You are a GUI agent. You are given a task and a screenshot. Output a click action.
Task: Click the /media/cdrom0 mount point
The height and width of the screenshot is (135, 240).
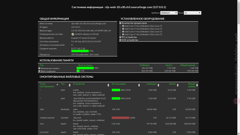tap(47, 118)
